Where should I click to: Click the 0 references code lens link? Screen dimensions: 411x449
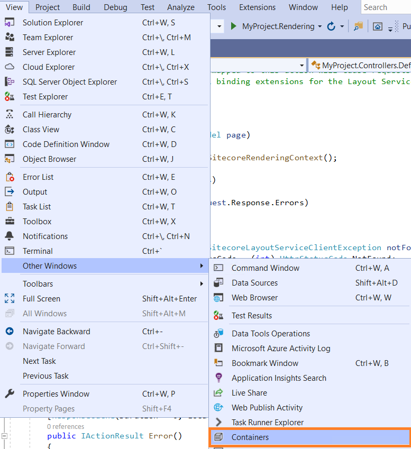66,426
